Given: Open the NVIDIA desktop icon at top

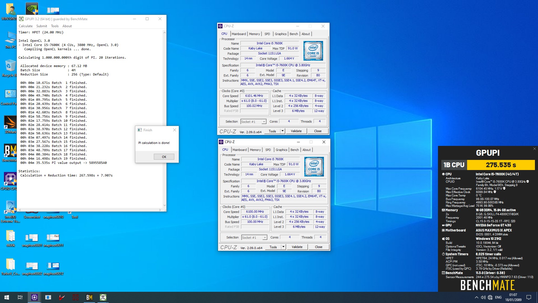Looking at the screenshot, I should 32,8.
